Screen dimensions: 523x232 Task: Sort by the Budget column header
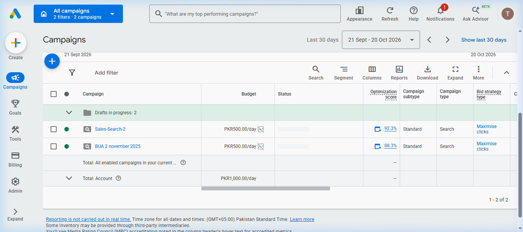click(x=249, y=94)
